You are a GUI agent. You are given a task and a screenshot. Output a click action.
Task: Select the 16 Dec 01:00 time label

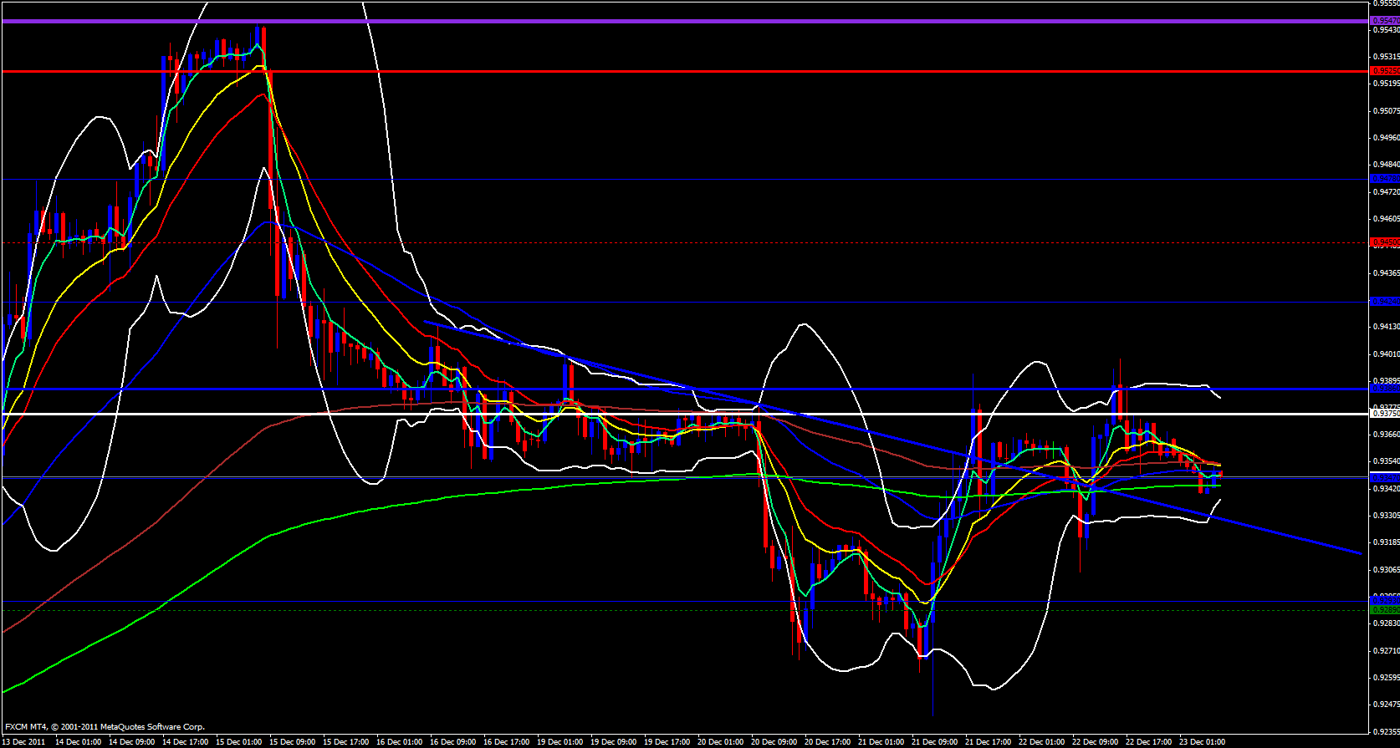399,742
